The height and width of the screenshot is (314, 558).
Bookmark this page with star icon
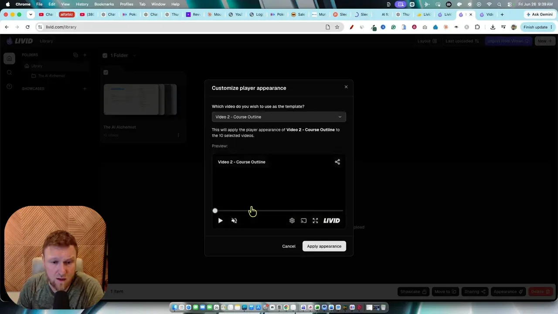(x=337, y=27)
